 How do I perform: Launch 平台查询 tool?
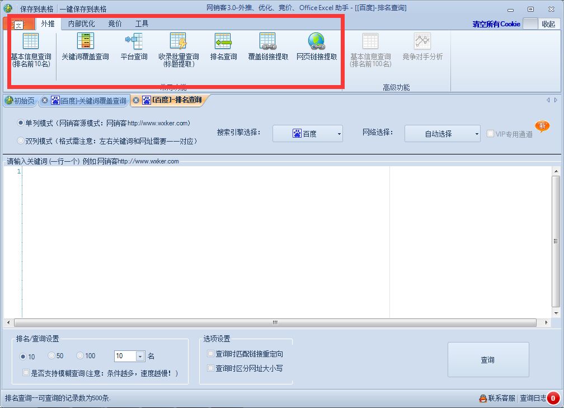[x=134, y=47]
